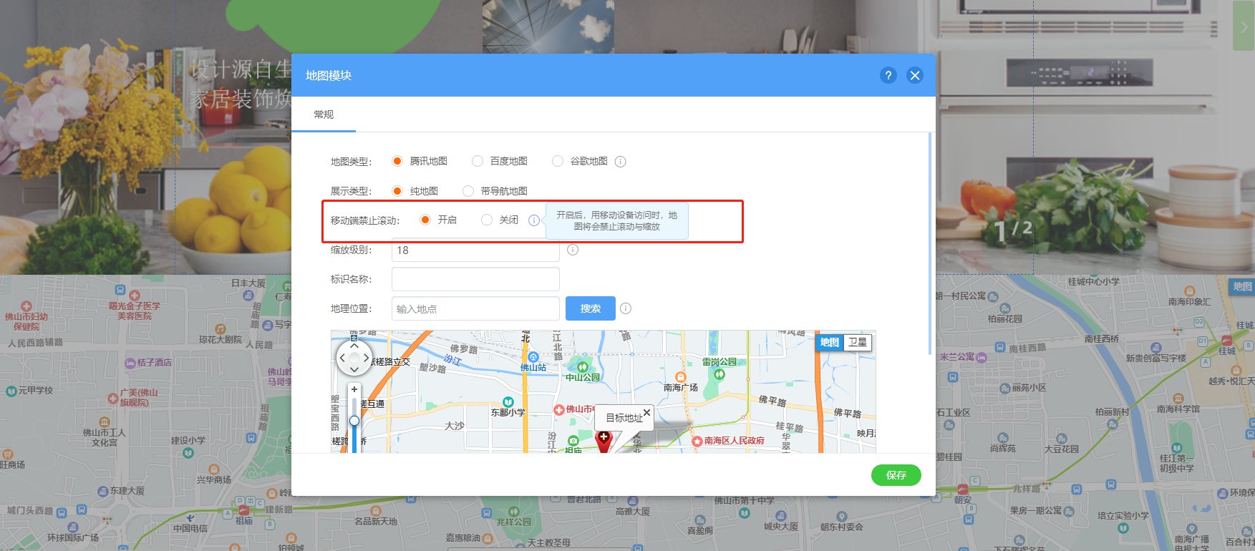Viewport: 1255px width, 551px height.
Task: Click the 输入地点 location input field
Action: (475, 308)
